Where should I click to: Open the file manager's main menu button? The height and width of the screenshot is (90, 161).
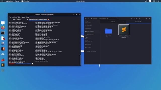(139, 18)
